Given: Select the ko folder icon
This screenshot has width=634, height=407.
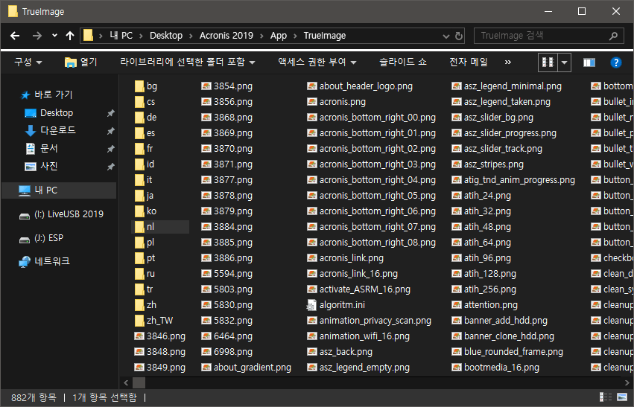Looking at the screenshot, I should pos(139,211).
